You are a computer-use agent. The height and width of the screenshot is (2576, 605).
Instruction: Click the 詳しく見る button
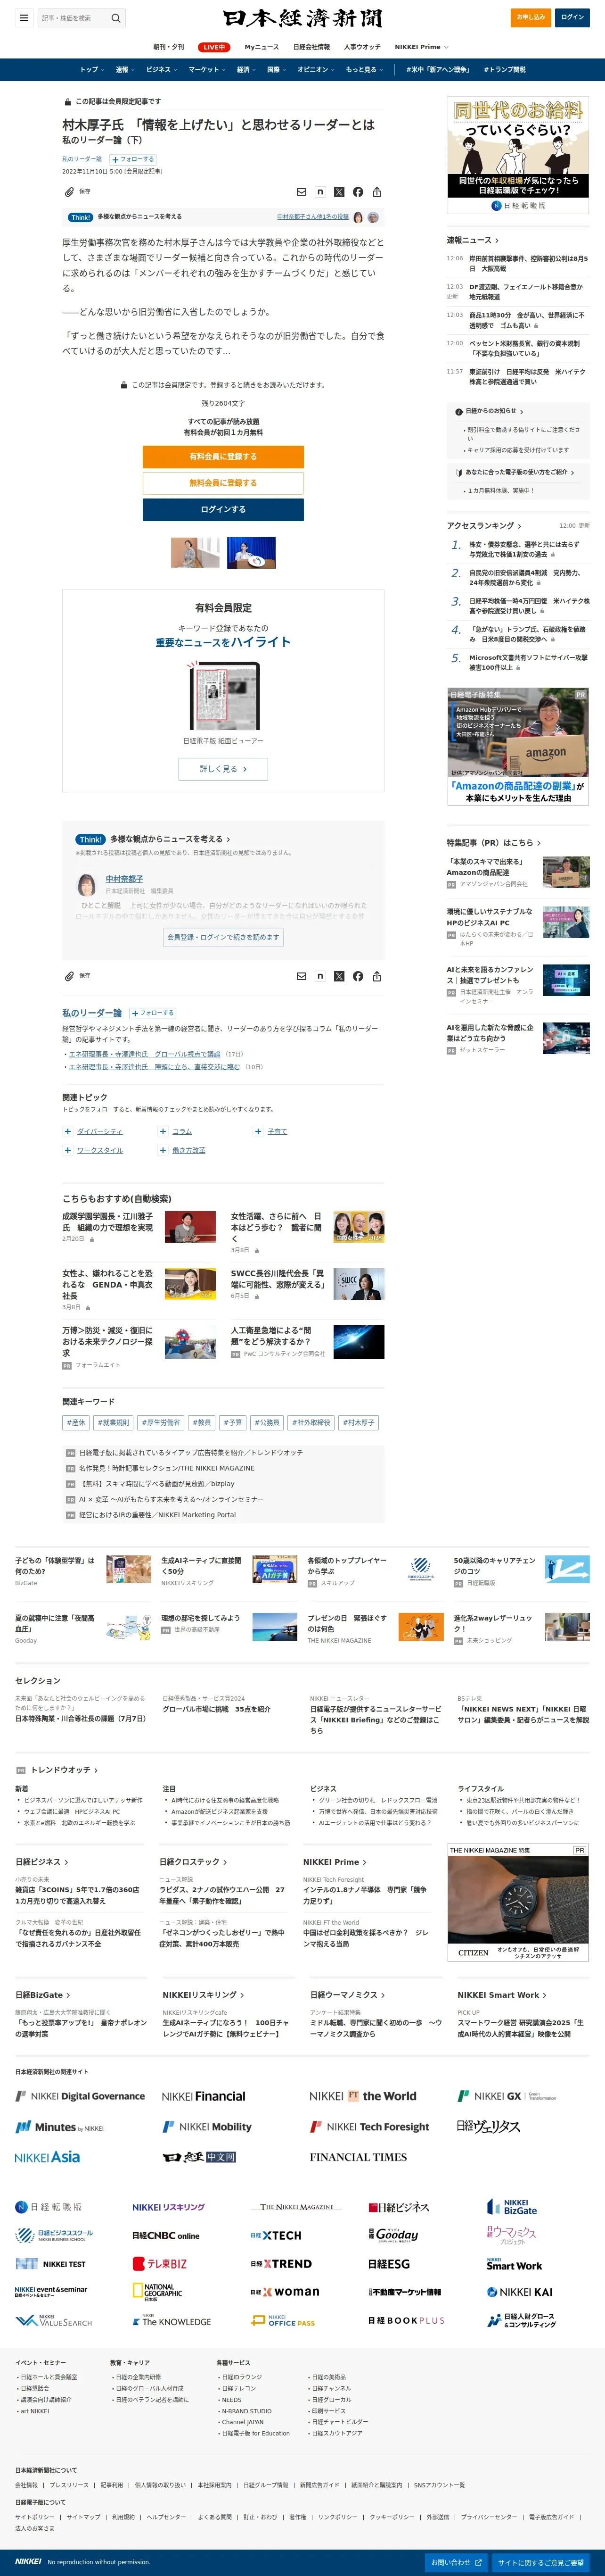point(222,769)
